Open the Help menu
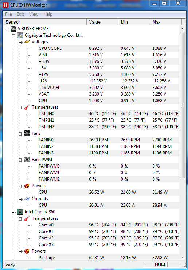 [48, 14]
